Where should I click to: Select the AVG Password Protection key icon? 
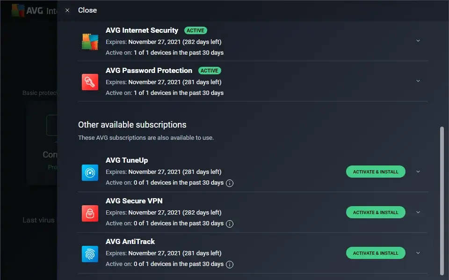(90, 81)
